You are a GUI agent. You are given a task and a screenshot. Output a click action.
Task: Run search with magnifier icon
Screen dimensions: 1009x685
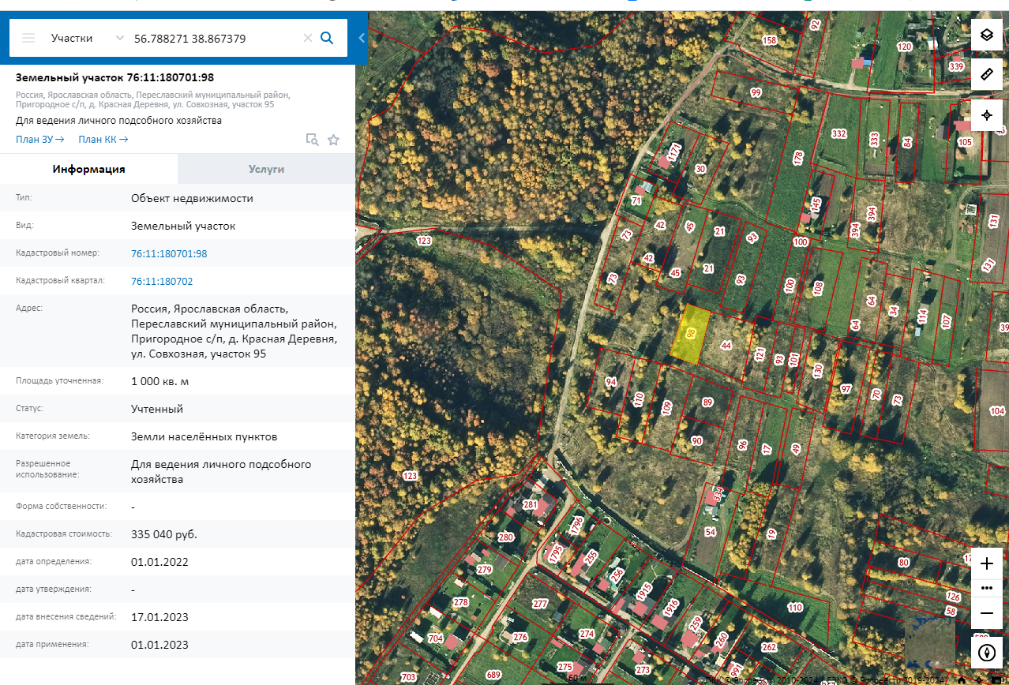click(x=327, y=38)
